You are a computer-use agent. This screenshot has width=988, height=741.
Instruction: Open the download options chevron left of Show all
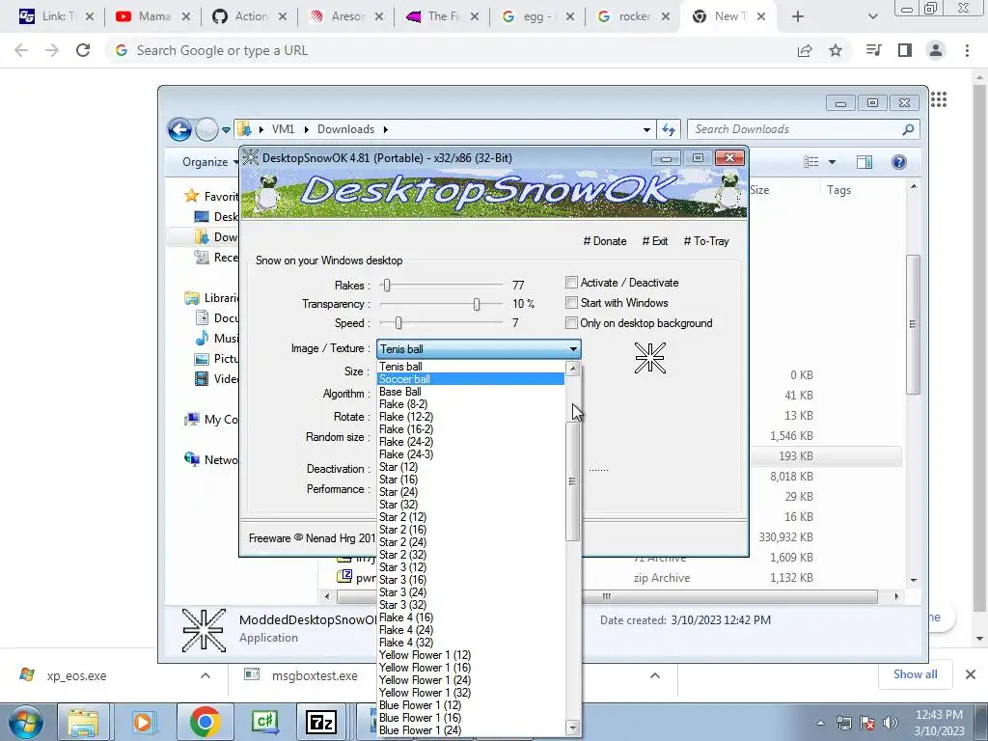point(655,675)
